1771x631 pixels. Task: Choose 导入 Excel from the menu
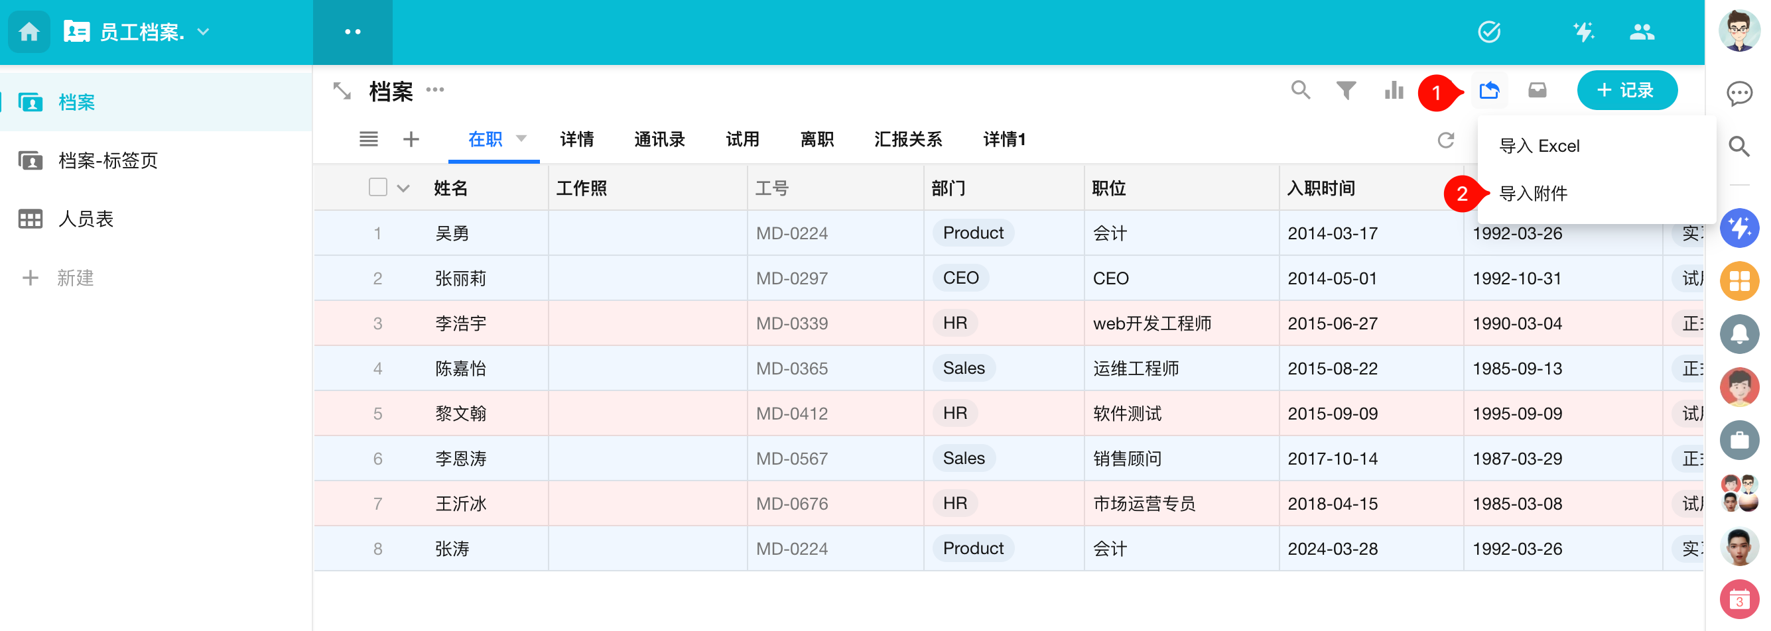[x=1539, y=146]
